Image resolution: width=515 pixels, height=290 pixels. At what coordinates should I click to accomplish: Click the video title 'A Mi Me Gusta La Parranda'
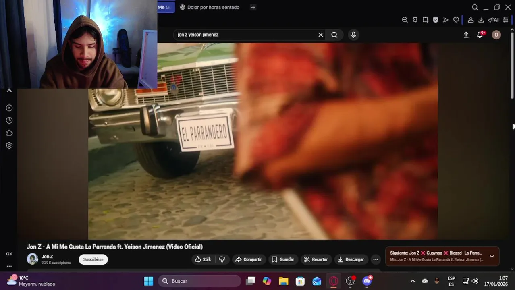(114, 246)
